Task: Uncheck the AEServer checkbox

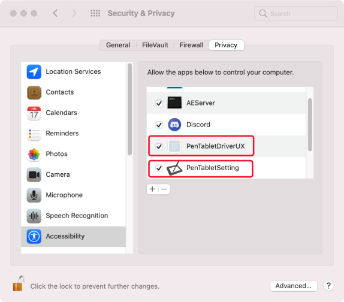Action: point(159,103)
